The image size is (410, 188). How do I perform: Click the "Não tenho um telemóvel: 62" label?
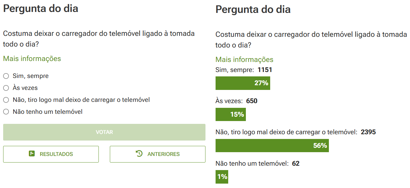coord(257,163)
